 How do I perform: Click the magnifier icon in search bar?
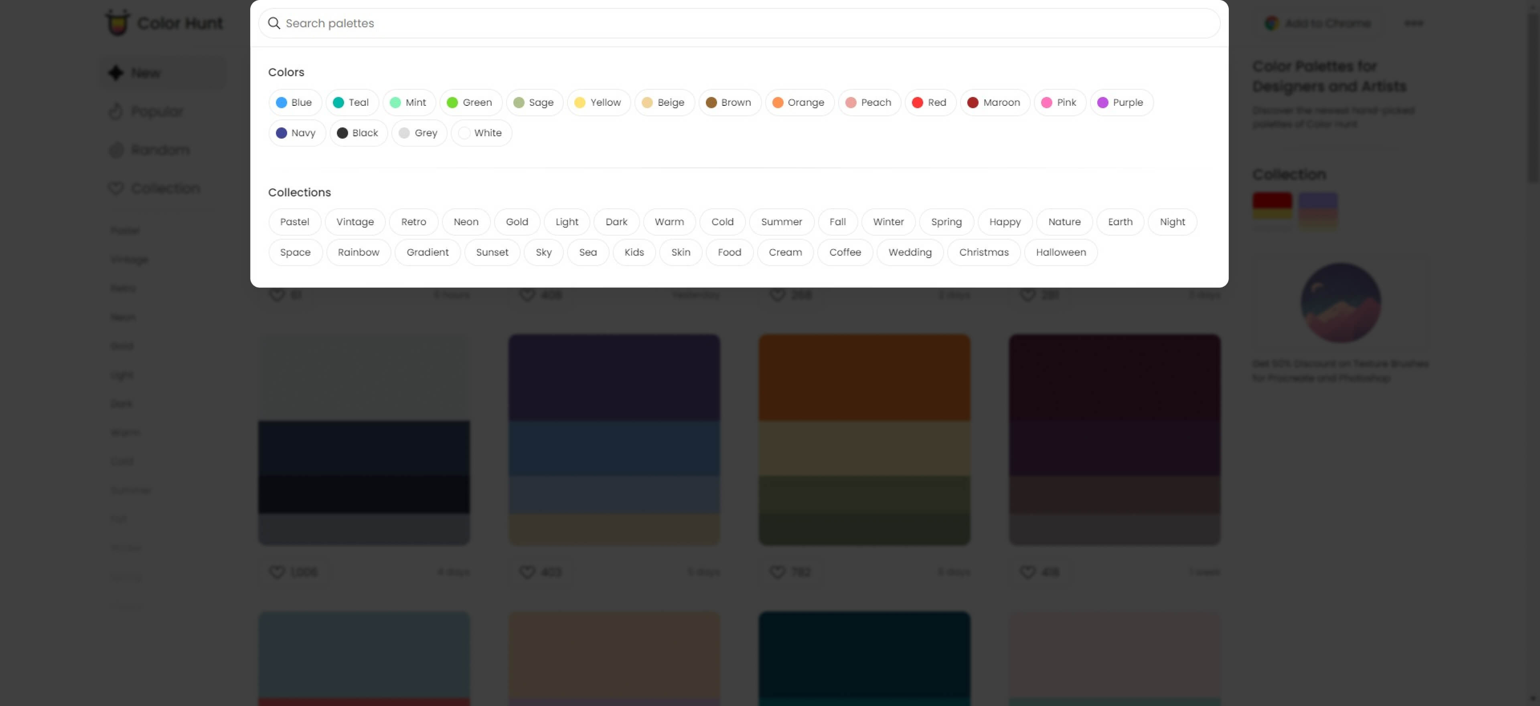click(x=274, y=23)
